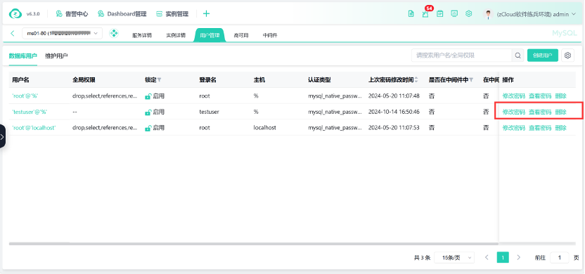Click 修改密码 for 'root'@'localhost'

(514, 128)
